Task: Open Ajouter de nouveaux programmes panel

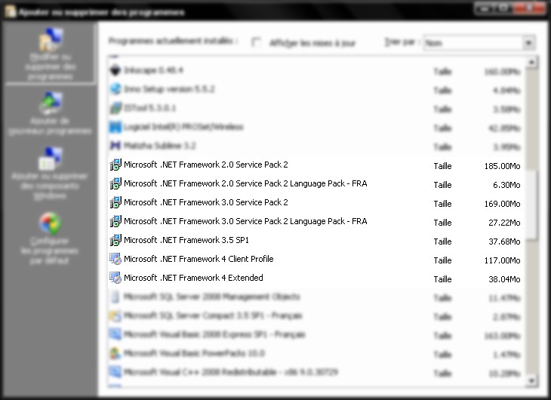Action: point(50,102)
